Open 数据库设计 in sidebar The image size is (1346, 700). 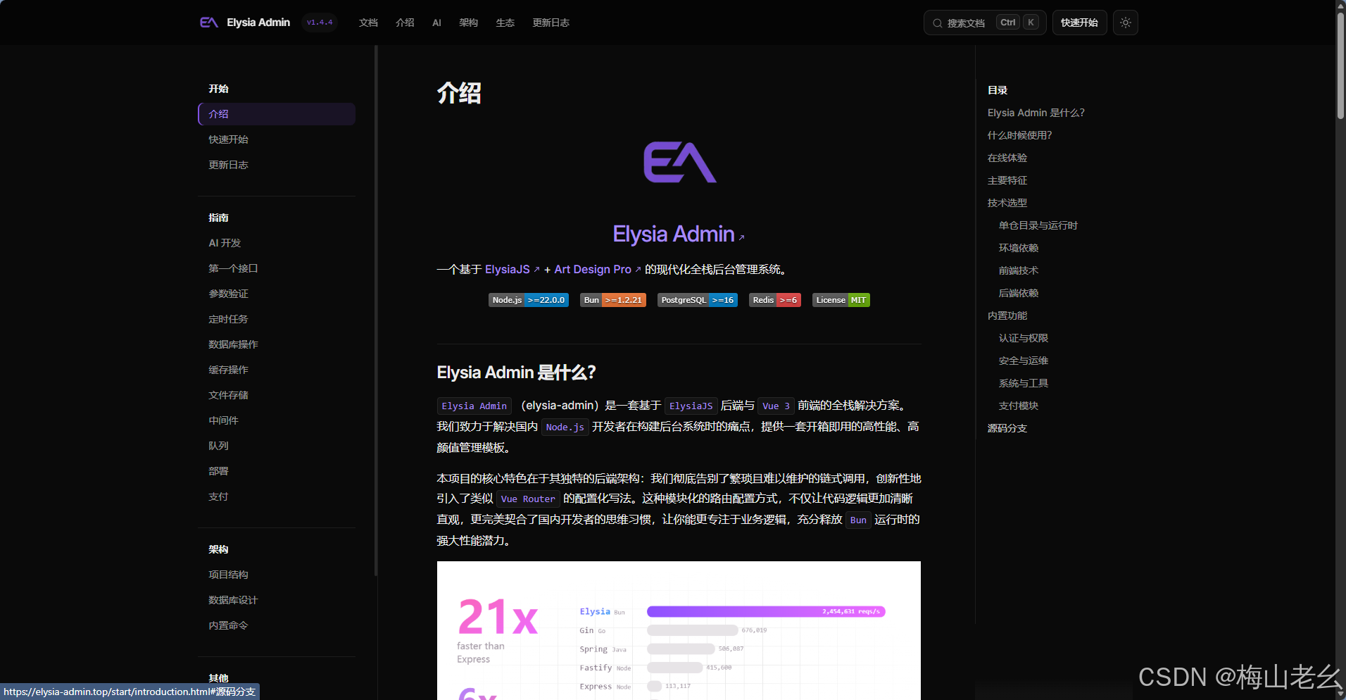click(233, 600)
